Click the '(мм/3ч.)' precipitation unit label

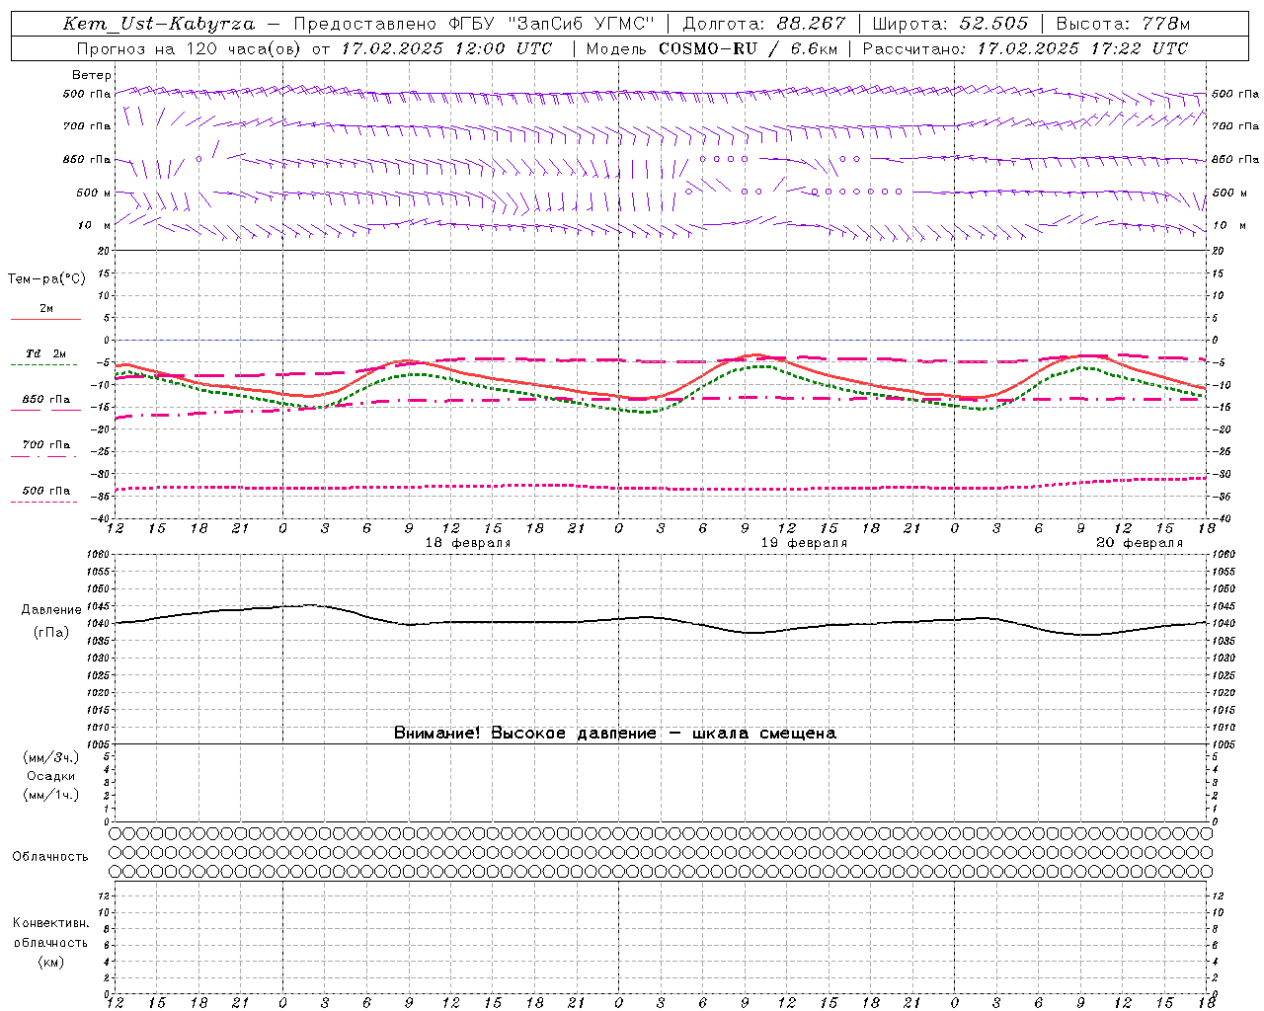click(x=51, y=757)
